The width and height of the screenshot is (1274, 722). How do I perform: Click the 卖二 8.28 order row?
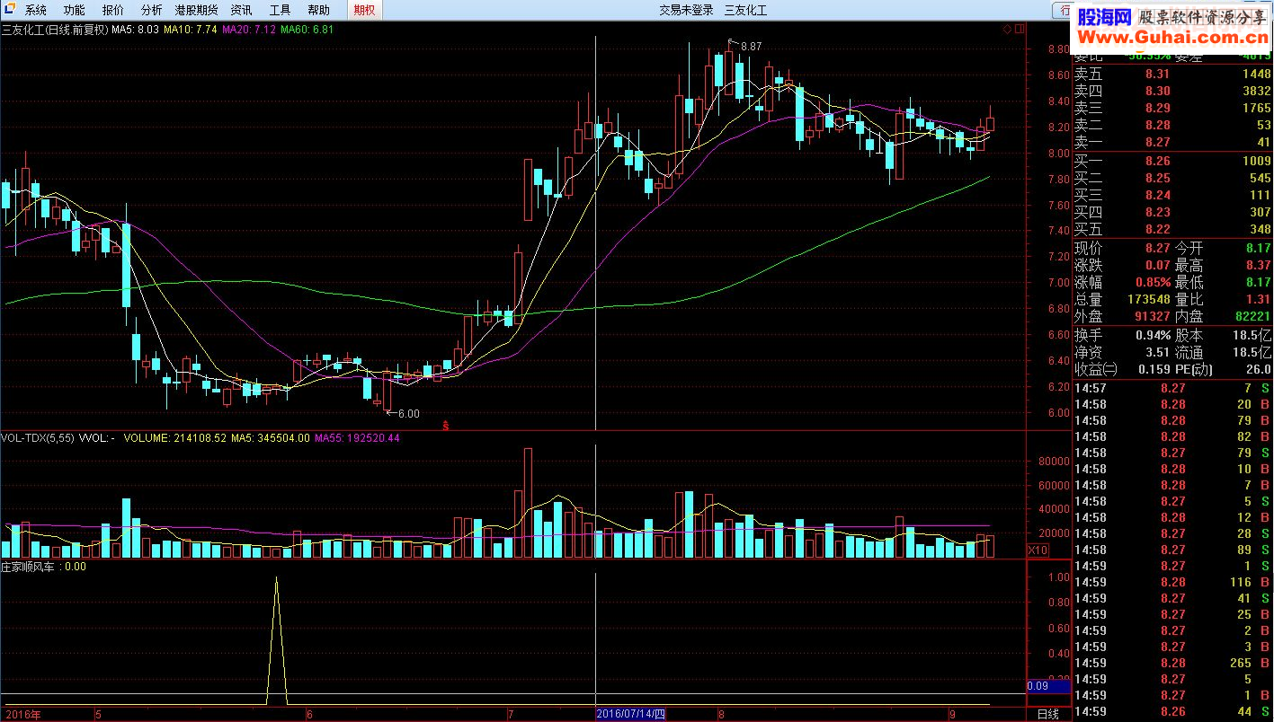[1173, 125]
